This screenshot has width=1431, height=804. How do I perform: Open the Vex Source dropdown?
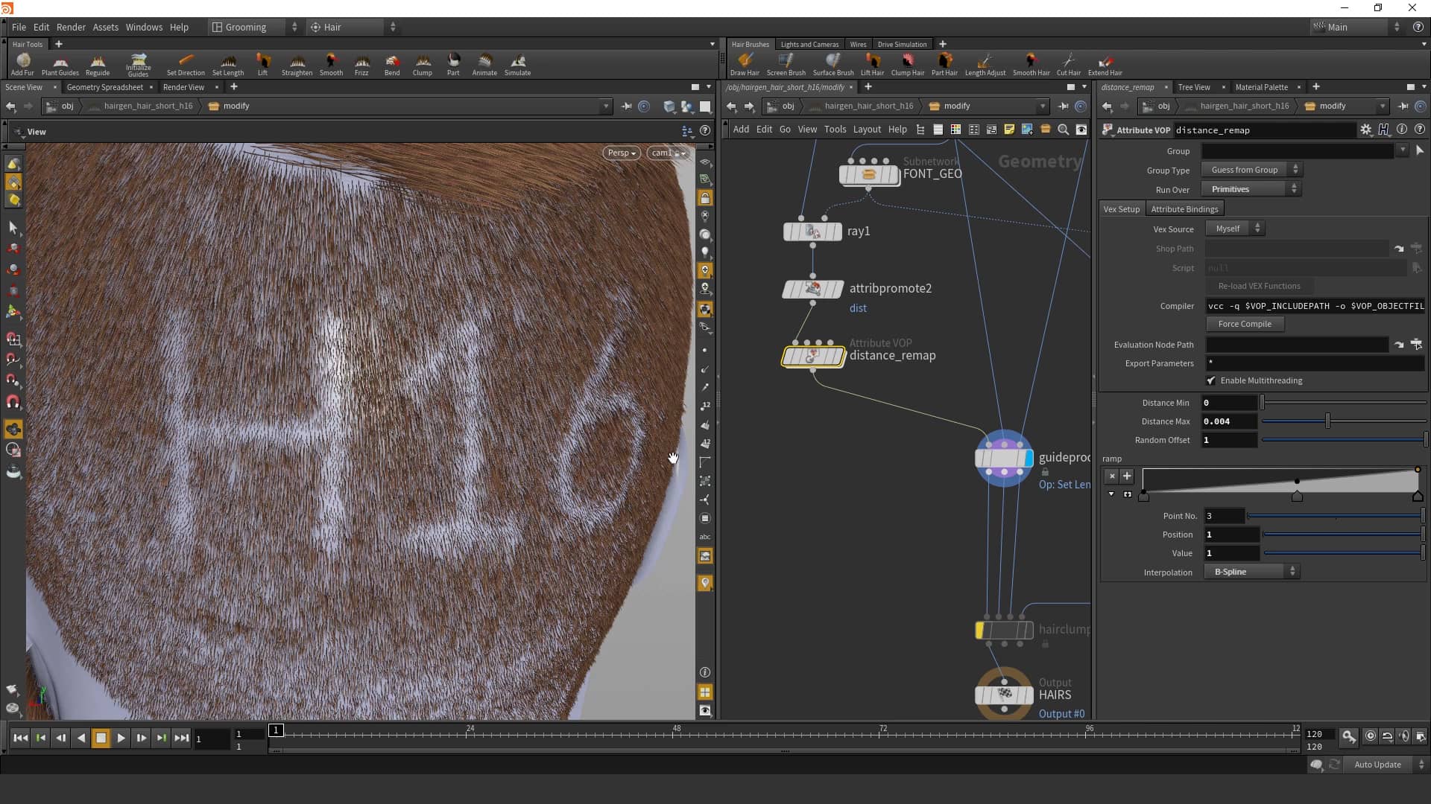pyautogui.click(x=1235, y=229)
